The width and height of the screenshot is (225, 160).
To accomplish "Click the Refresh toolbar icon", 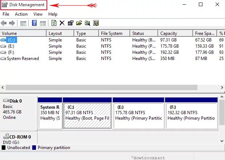I will [54, 23].
